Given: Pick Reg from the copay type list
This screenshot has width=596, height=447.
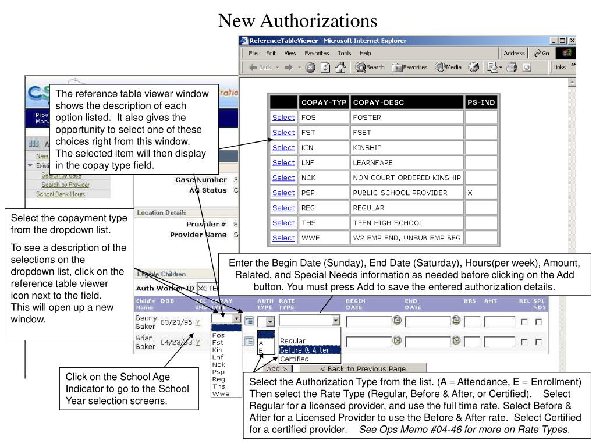Looking at the screenshot, I should coord(226,379).
